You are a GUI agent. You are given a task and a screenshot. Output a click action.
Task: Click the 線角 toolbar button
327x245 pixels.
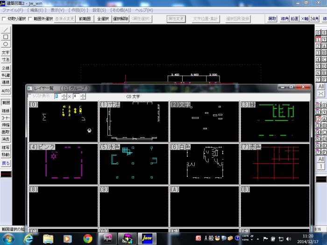(x=284, y=19)
